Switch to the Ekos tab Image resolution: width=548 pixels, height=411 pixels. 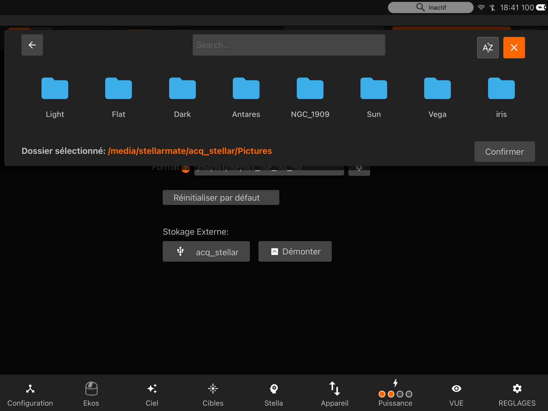(91, 395)
